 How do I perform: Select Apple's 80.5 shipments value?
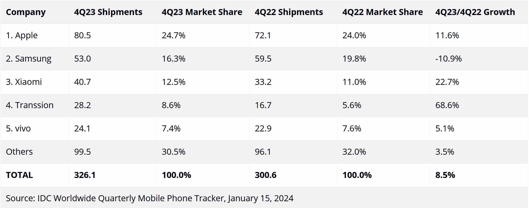pos(82,36)
